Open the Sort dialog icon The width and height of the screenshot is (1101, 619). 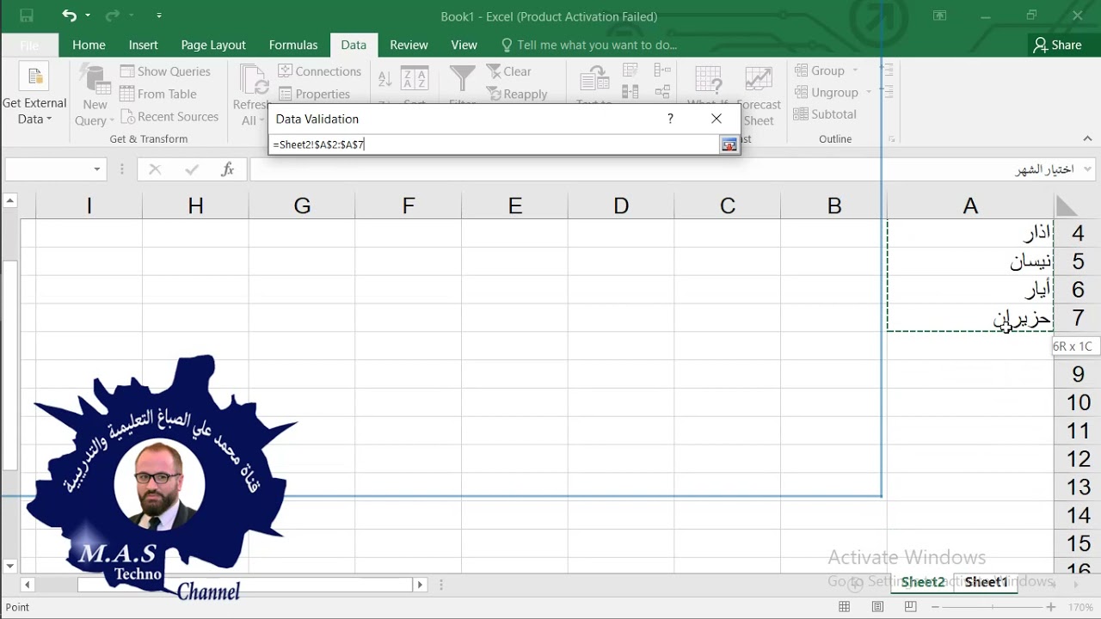tap(415, 80)
